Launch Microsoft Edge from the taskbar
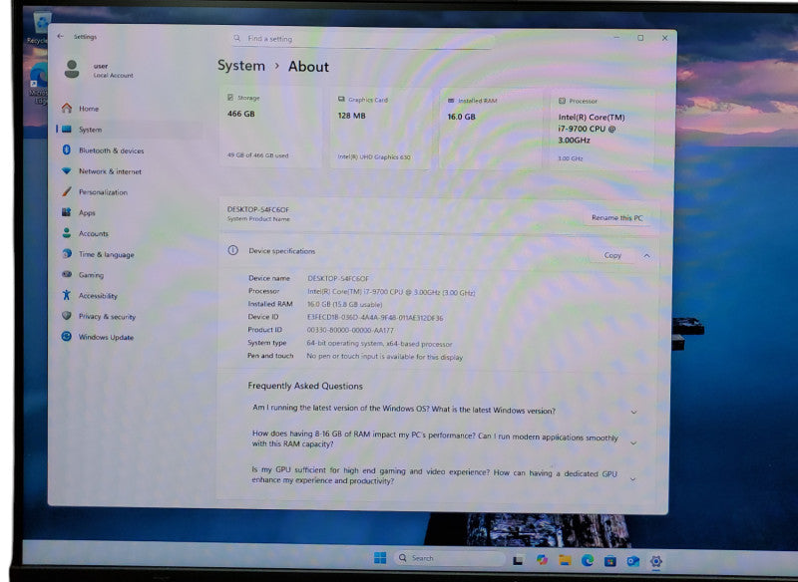The height and width of the screenshot is (582, 798). 588,560
